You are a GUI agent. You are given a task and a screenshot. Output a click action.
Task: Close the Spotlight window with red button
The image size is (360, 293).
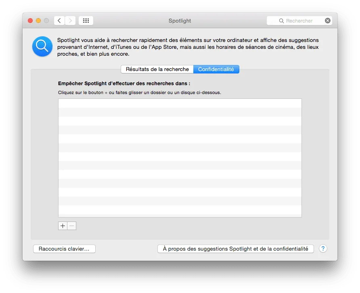coord(30,21)
